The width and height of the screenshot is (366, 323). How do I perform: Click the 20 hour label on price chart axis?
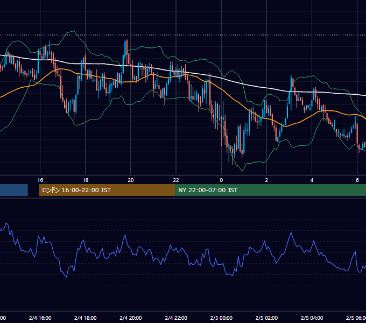(x=131, y=180)
